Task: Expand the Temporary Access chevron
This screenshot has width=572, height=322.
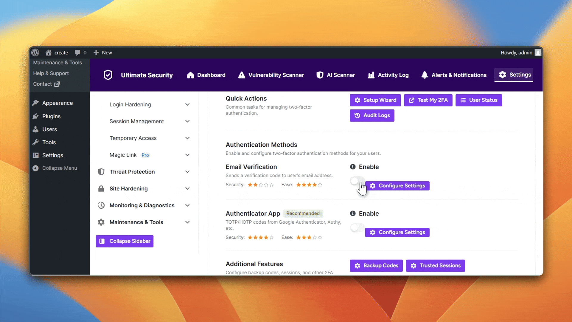Action: click(187, 138)
